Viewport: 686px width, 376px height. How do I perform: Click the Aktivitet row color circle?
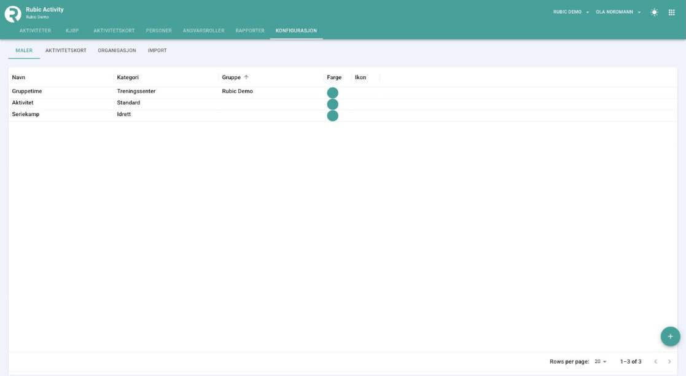[332, 104]
